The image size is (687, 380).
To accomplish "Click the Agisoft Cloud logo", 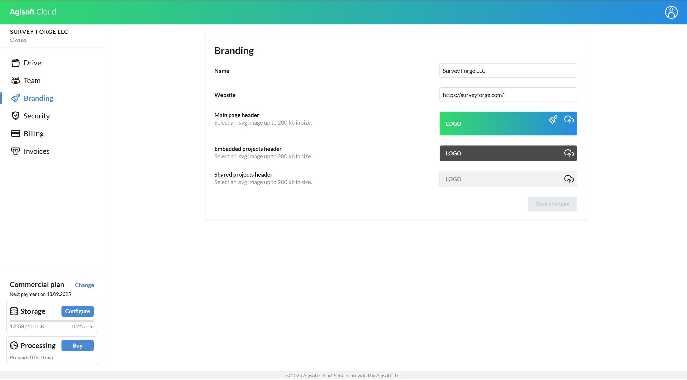I will (33, 12).
